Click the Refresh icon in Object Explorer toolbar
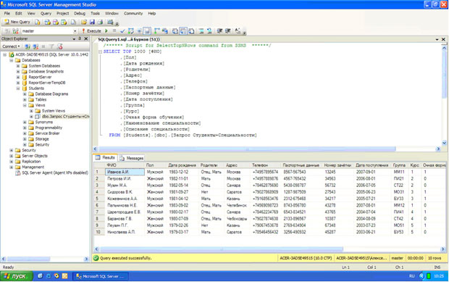449x282 pixels. 59,46
